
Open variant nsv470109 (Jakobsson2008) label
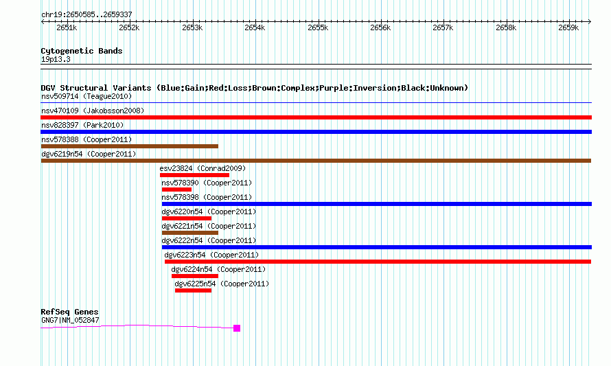(93, 111)
